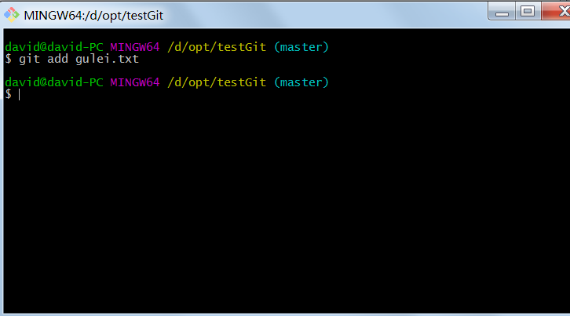Click the Git Bash icon in title bar
570x316 pixels.
pyautogui.click(x=12, y=14)
